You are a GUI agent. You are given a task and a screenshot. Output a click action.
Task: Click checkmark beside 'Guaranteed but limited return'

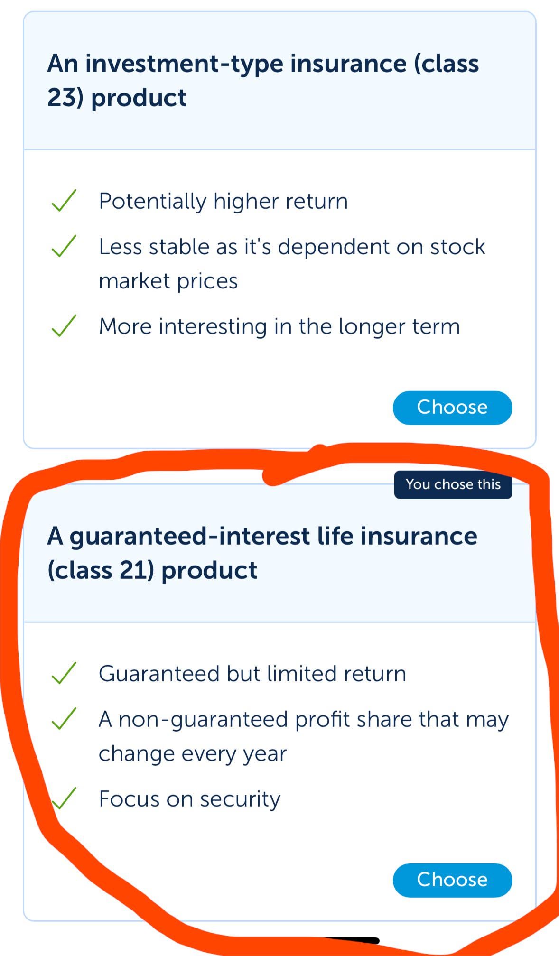64,673
